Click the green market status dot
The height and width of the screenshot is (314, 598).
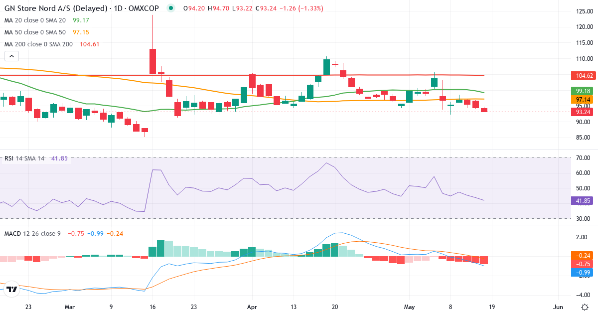click(x=171, y=8)
